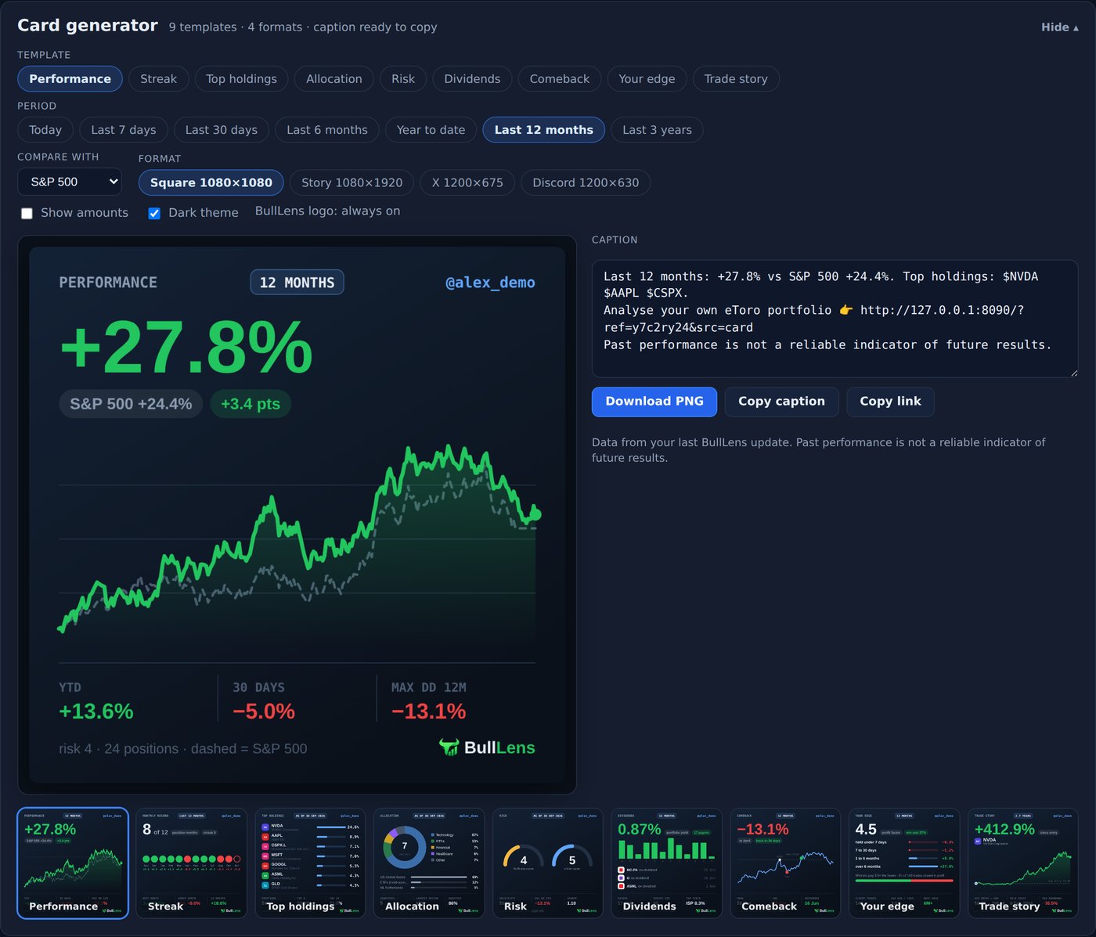
Task: Enable the Show amounts checkbox
Action: pos(27,213)
